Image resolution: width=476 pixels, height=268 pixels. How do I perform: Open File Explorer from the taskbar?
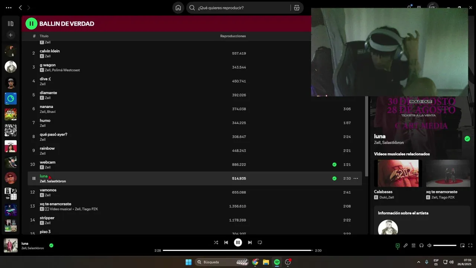coord(266,262)
